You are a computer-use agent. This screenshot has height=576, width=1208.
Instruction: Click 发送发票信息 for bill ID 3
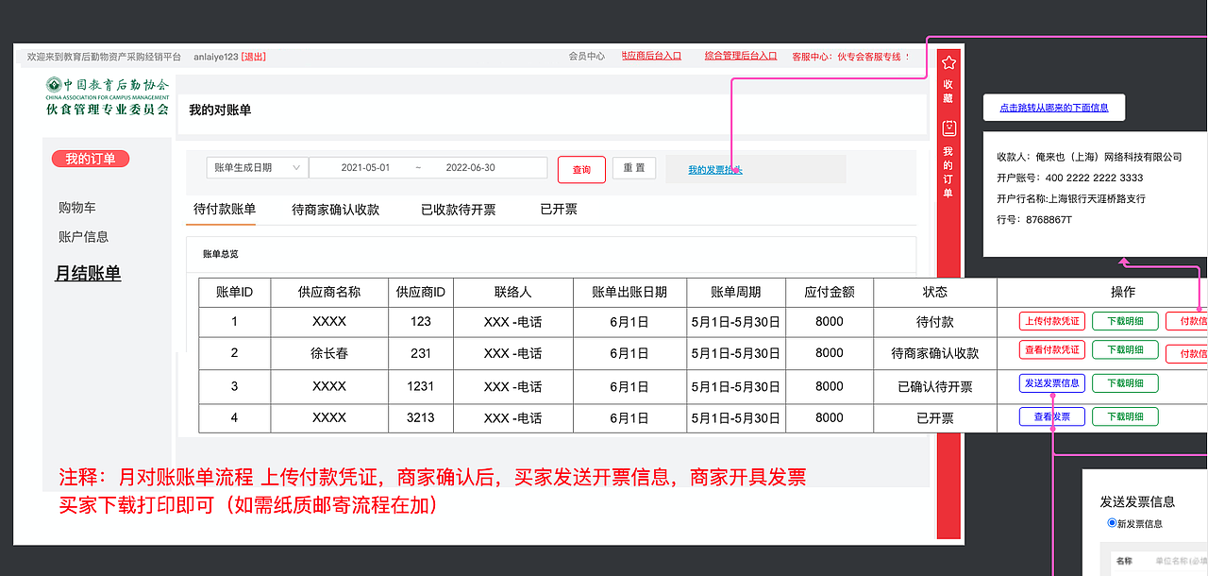tap(1051, 383)
